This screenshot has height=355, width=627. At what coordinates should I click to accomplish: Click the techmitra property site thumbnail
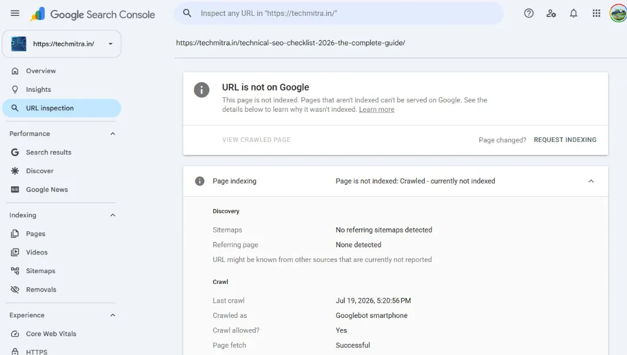18,44
